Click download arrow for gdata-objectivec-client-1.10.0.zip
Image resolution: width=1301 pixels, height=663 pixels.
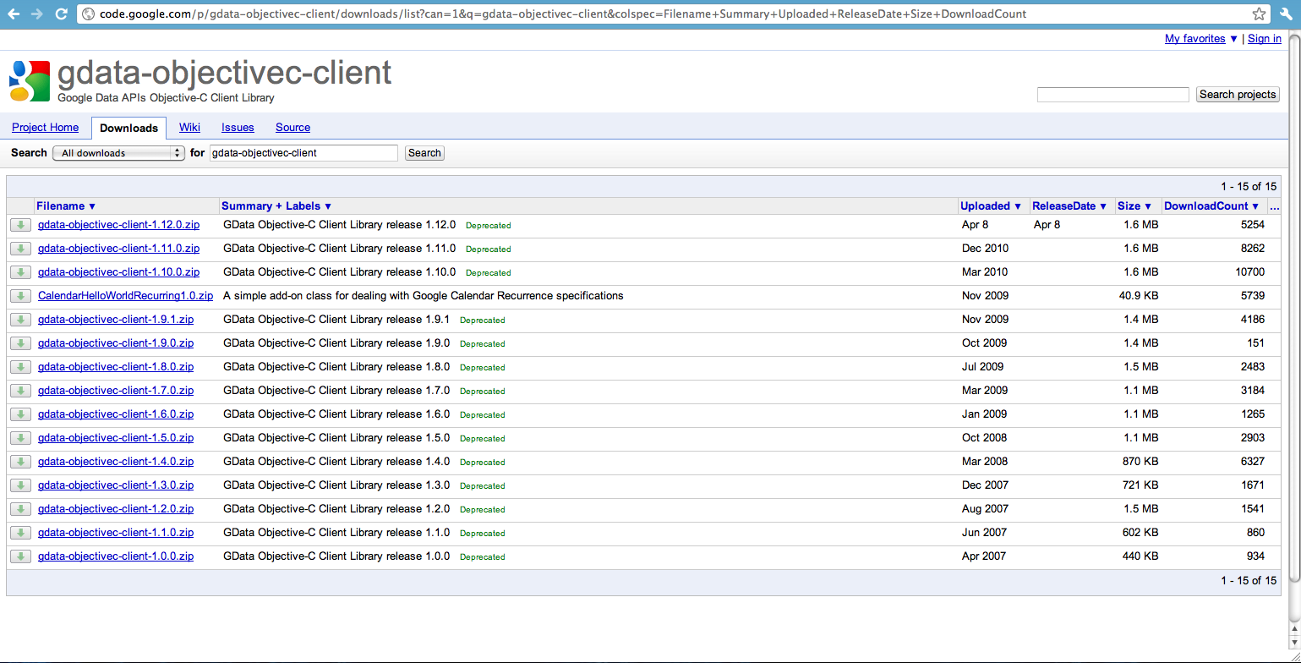pos(21,272)
